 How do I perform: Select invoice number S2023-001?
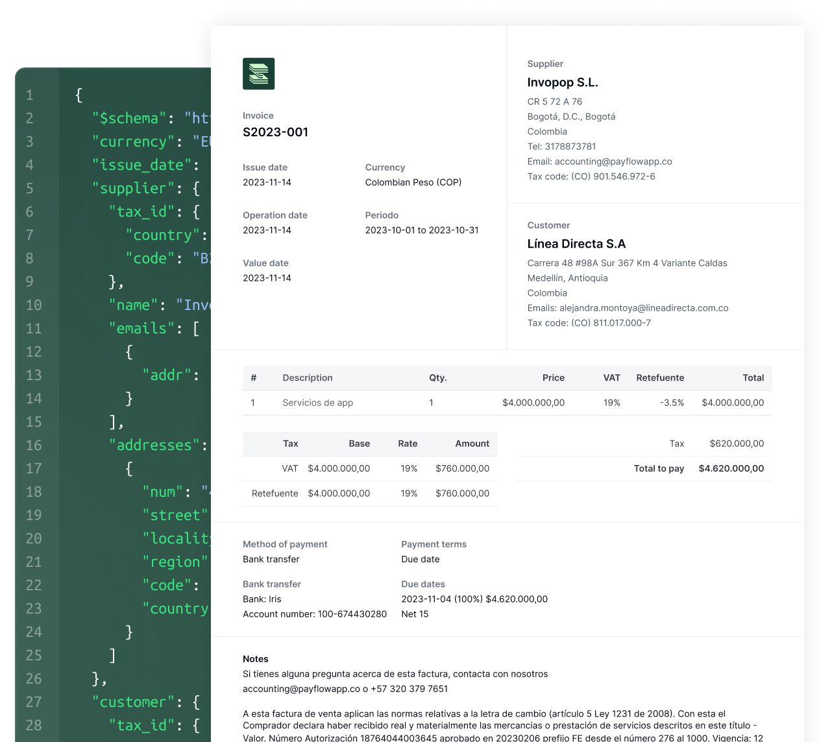(275, 132)
